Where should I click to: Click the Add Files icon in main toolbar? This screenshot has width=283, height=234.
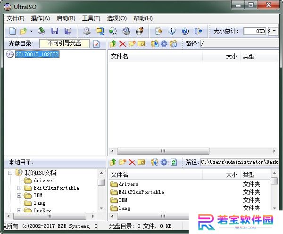pos(158,31)
